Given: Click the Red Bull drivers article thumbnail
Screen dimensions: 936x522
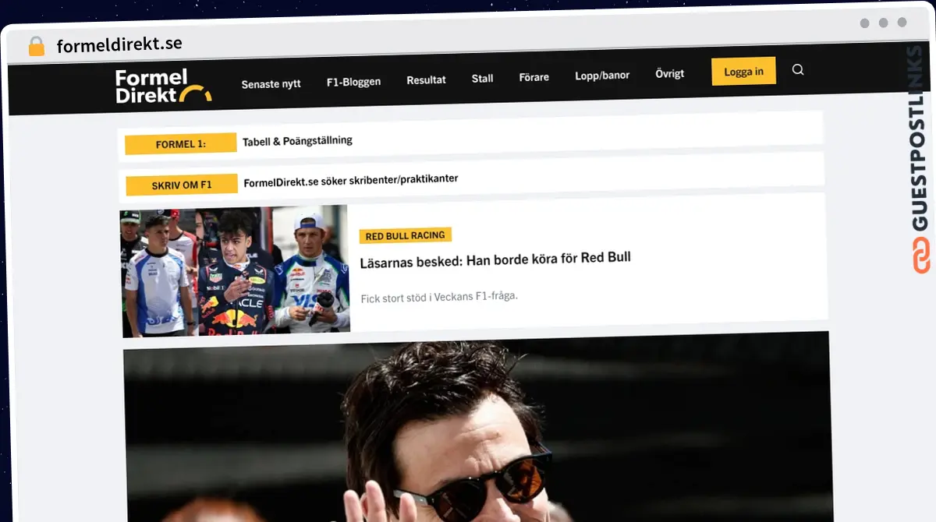Looking at the screenshot, I should coord(235,271).
